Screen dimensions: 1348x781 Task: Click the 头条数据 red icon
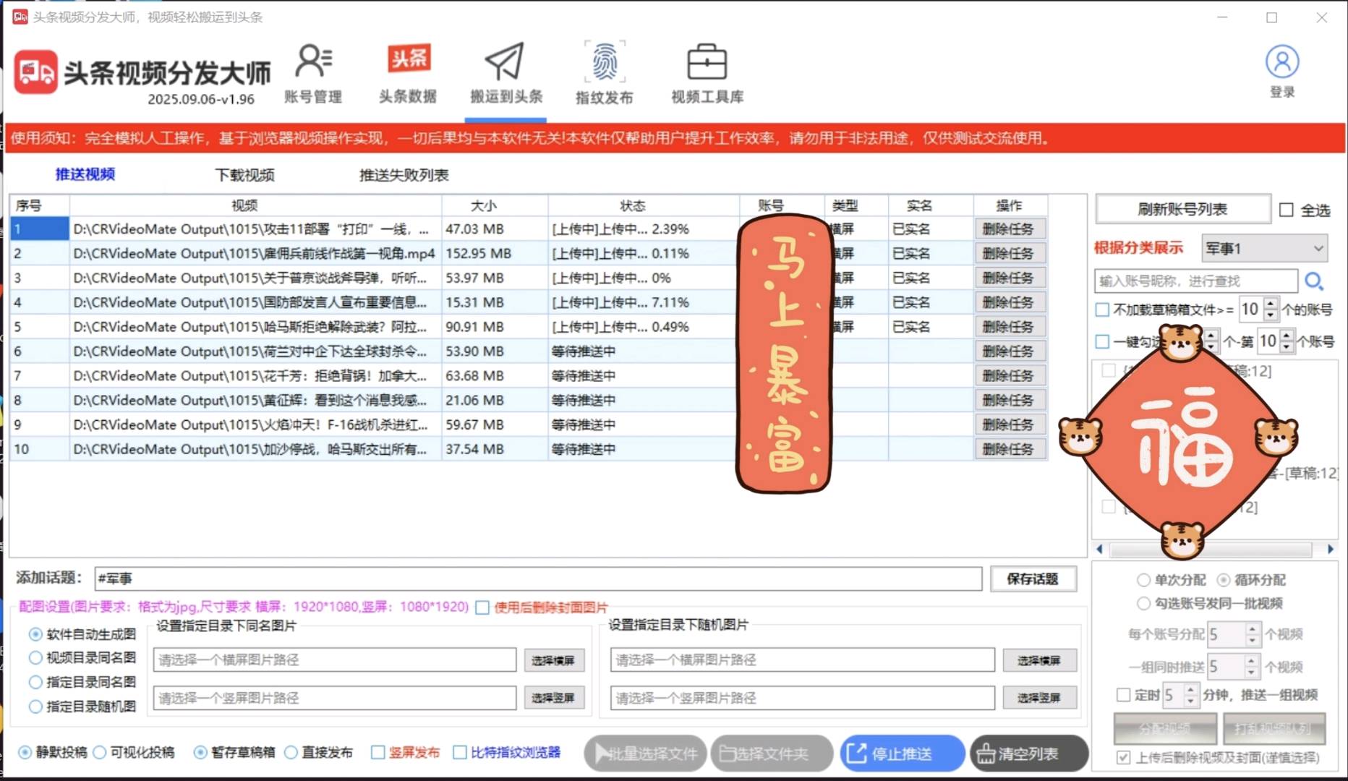click(409, 59)
